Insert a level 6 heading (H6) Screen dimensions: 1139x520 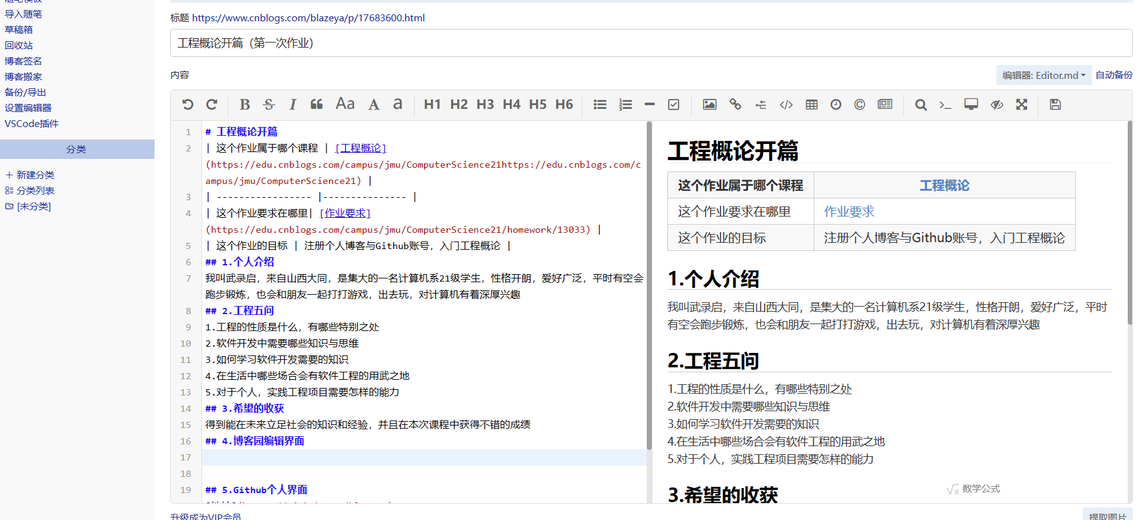click(x=564, y=105)
